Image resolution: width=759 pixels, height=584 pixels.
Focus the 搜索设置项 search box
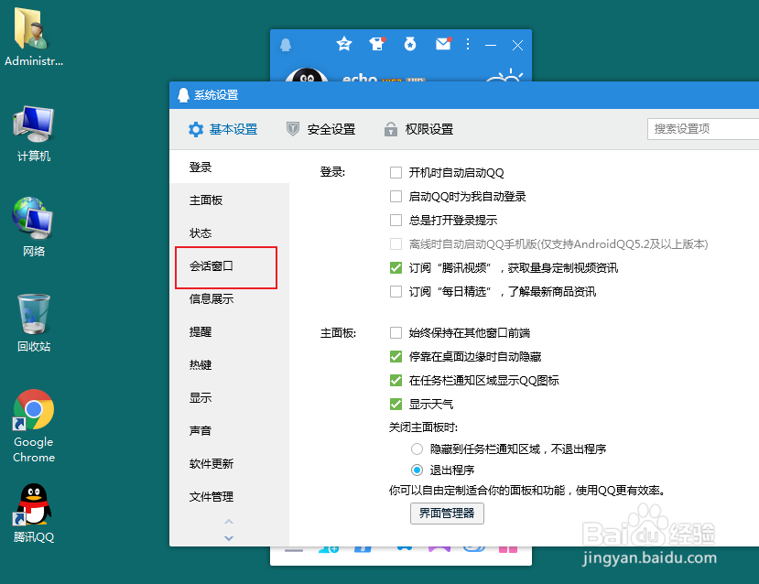(x=703, y=129)
